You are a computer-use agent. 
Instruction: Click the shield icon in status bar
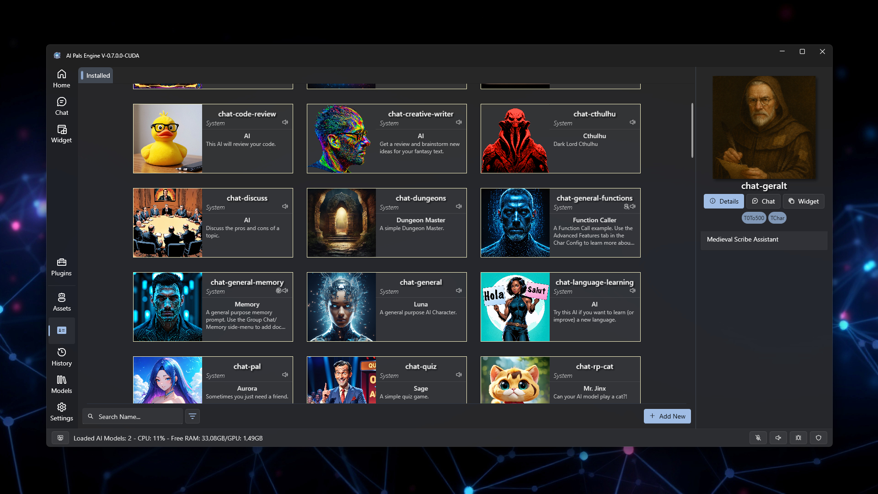(818, 438)
